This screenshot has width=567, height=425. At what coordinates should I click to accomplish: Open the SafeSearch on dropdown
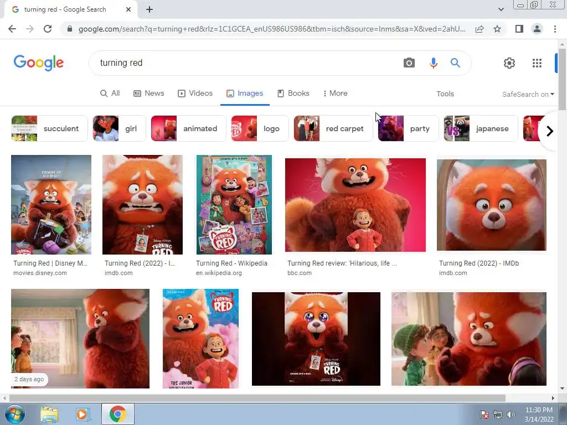pyautogui.click(x=528, y=94)
